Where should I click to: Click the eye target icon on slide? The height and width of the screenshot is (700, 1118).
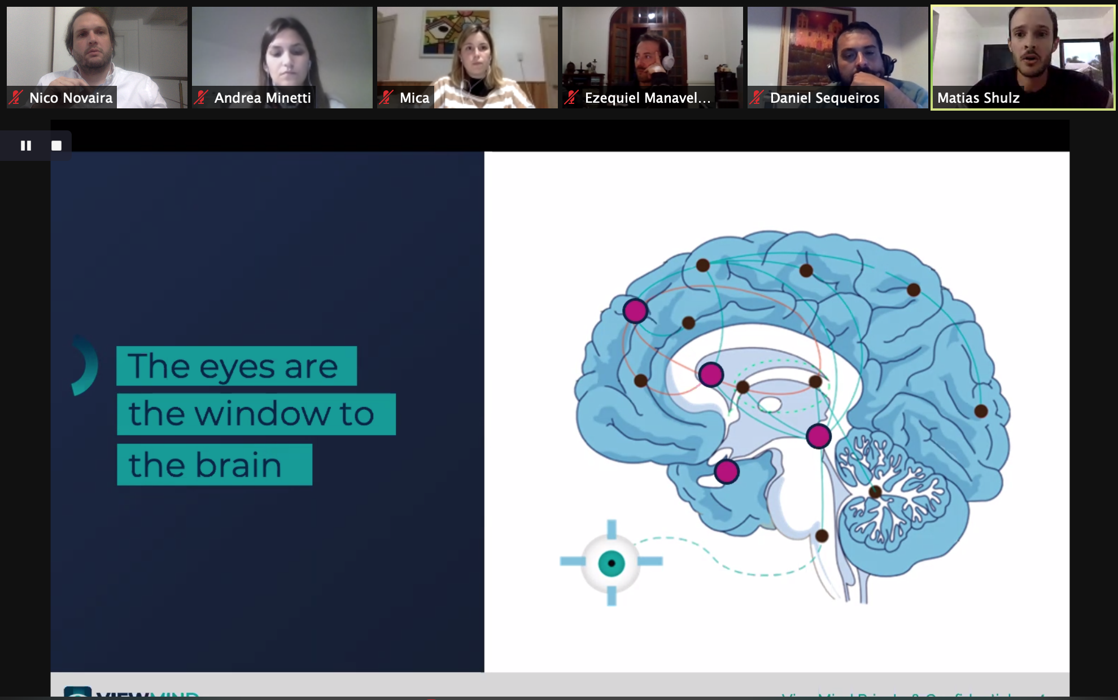click(611, 563)
